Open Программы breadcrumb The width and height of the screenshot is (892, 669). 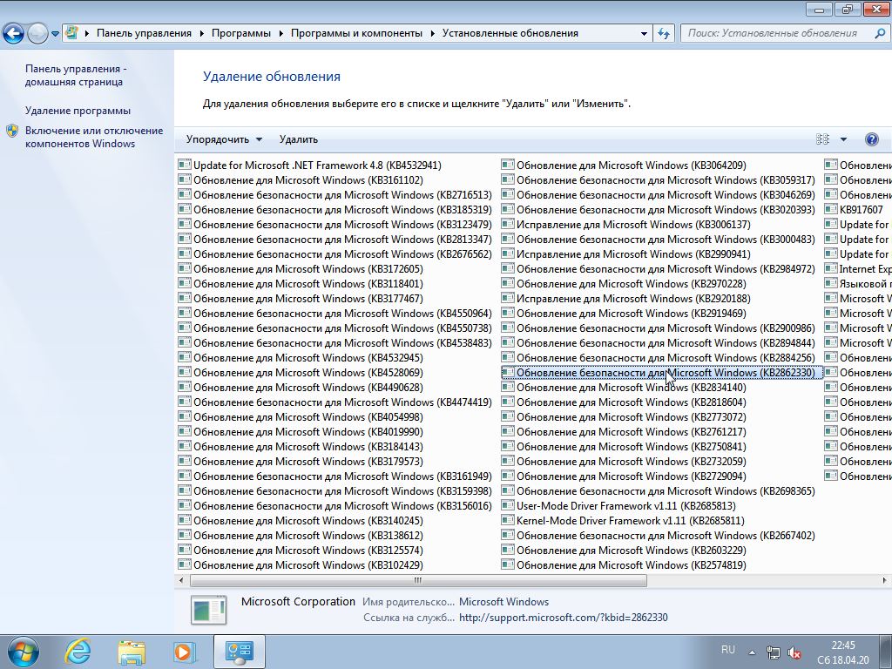pos(240,33)
